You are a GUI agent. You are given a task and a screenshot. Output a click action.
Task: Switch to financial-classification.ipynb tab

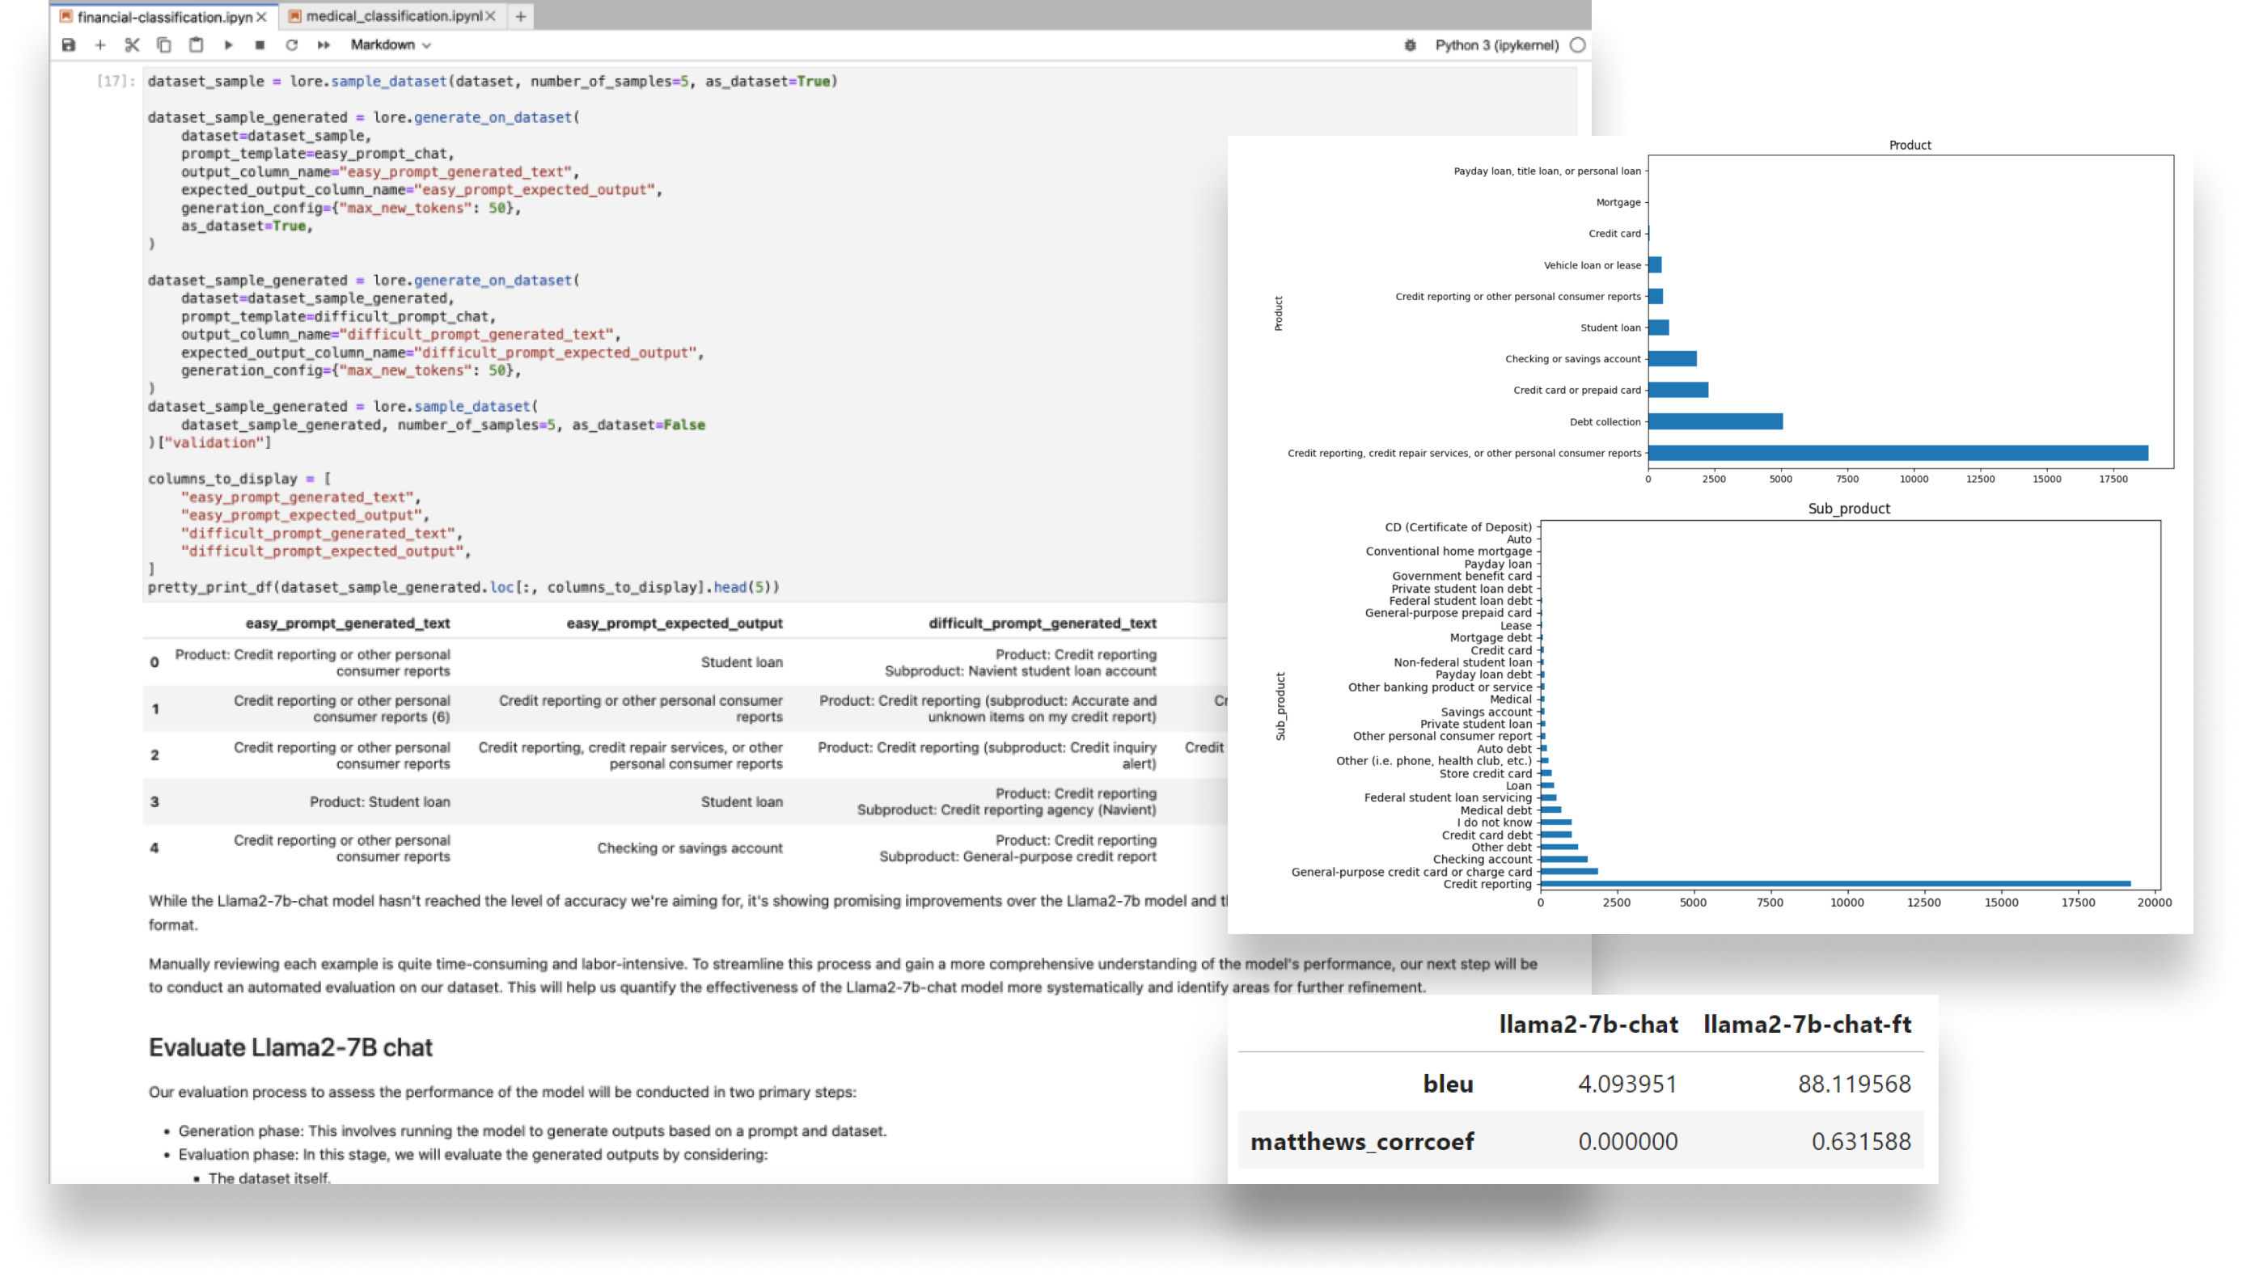(163, 17)
